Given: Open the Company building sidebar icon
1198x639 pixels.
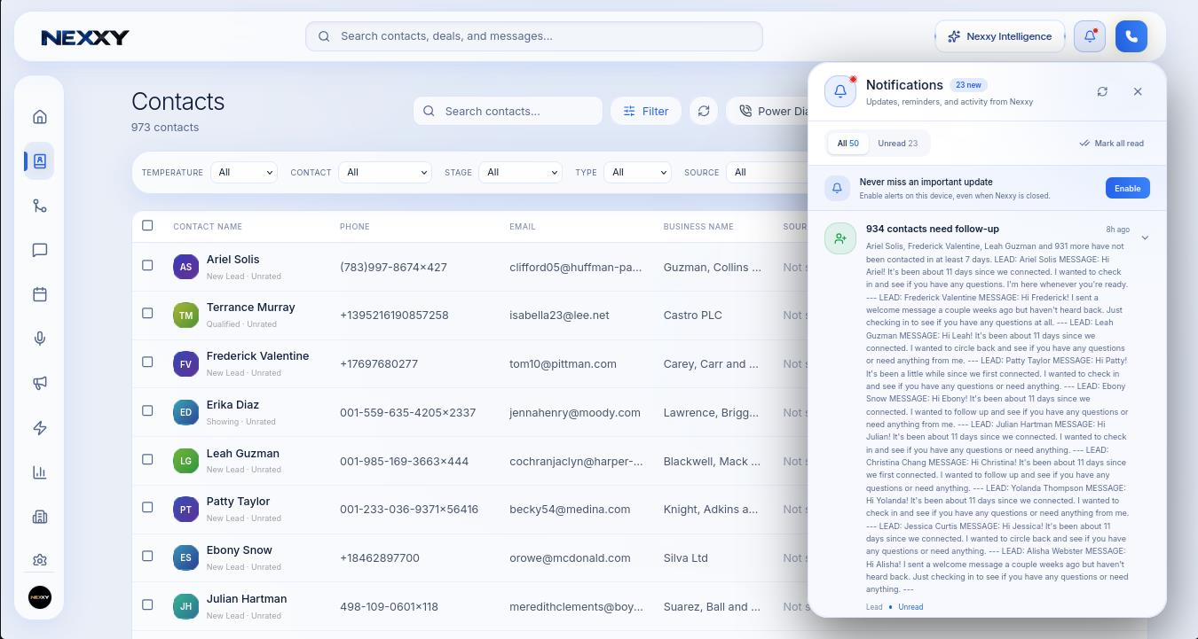Looking at the screenshot, I should [39, 517].
